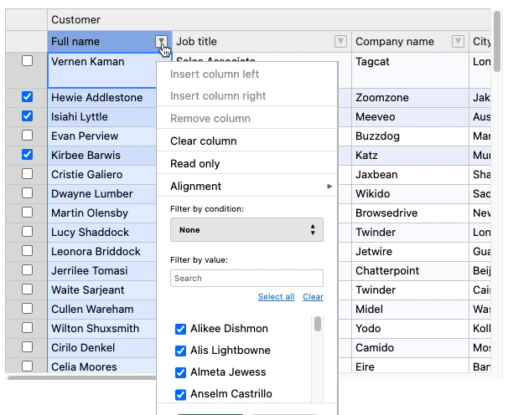
Task: Click the Clear filter link
Action: [313, 297]
